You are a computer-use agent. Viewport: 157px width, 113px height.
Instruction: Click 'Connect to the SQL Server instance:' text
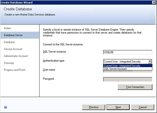click(63, 45)
